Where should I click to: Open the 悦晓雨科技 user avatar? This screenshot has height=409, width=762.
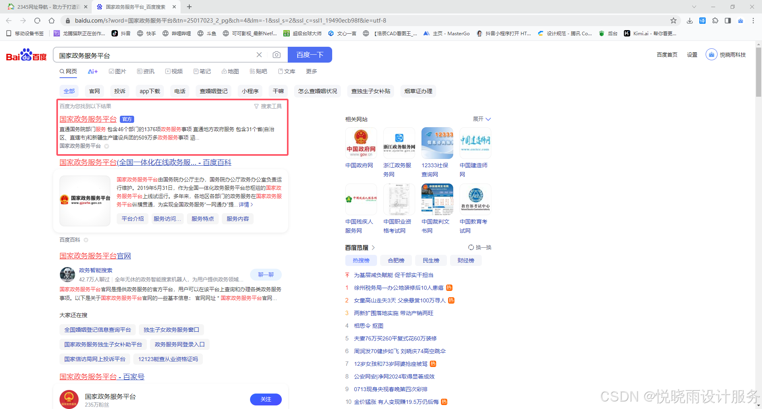coord(711,55)
